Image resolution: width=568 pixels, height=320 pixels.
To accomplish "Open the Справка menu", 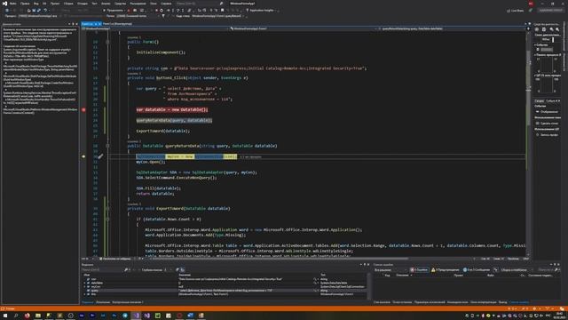I will coord(166,4).
